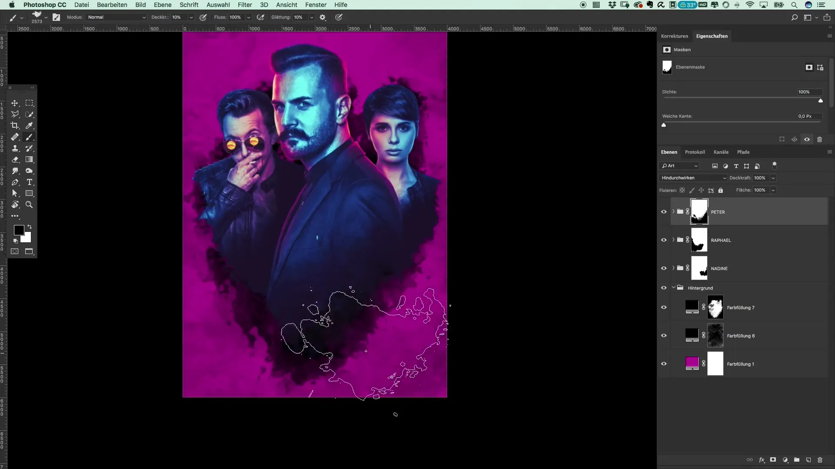
Task: Select the Zoom tool
Action: click(x=29, y=205)
